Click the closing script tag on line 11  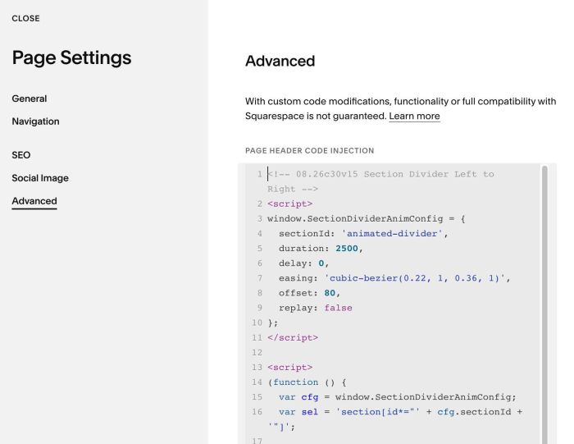click(x=293, y=337)
